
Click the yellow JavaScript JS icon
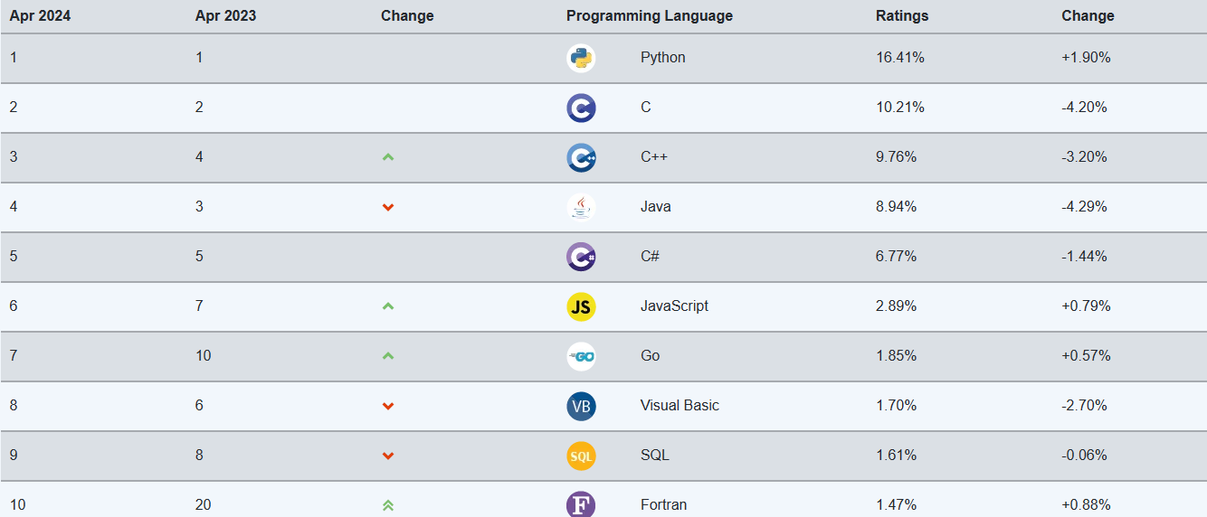coord(581,306)
